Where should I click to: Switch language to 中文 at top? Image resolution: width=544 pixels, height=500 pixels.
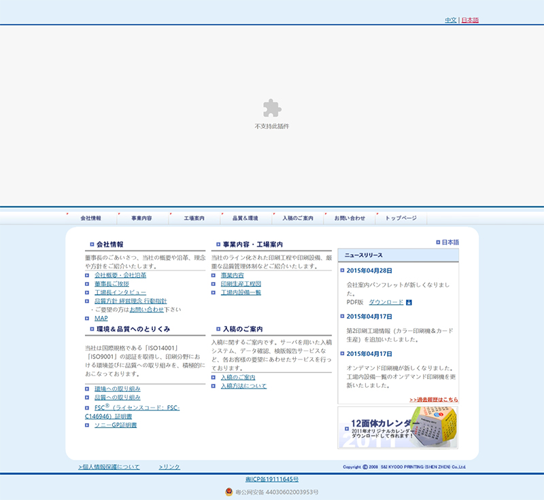click(451, 20)
